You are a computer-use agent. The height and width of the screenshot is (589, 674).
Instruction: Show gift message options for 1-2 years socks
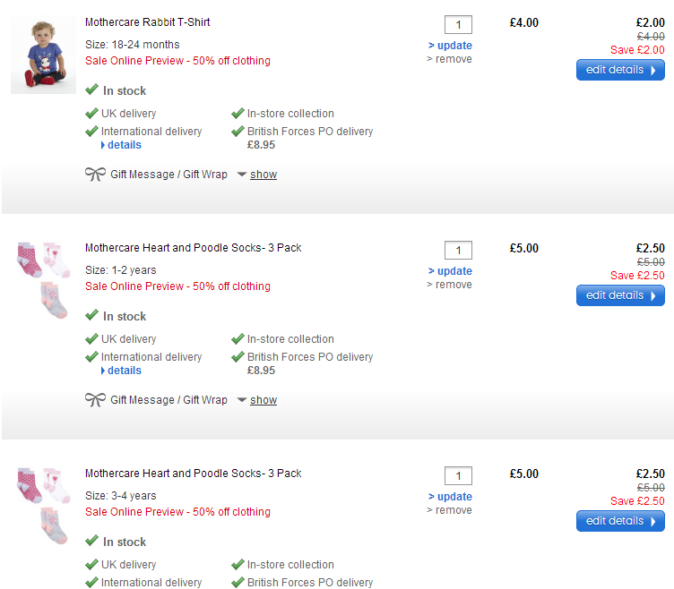click(263, 400)
